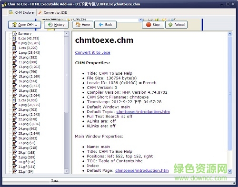The height and width of the screenshot is (187, 238).
Task: Click the image icon of 20.png (703)
Action: click(14, 110)
